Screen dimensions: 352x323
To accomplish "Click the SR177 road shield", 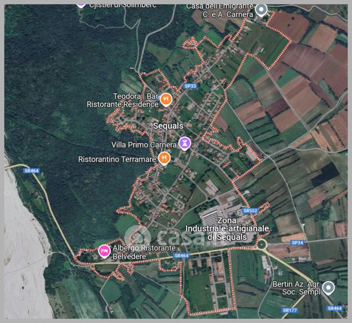I will point(290,311).
